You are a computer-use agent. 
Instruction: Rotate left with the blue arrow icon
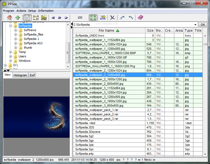(131, 17)
